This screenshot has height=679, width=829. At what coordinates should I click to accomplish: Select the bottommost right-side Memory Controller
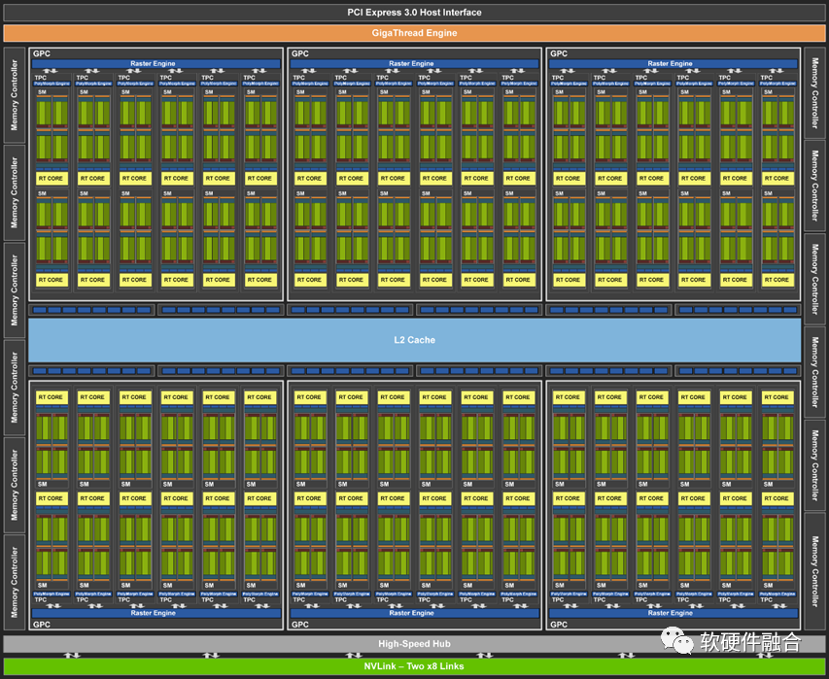(x=814, y=571)
